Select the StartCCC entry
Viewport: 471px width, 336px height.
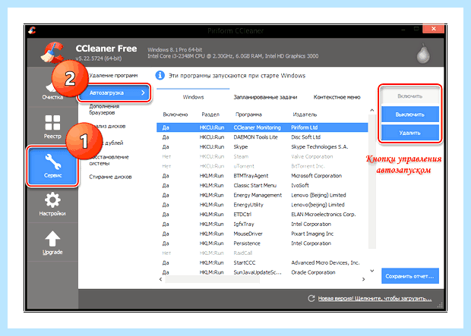(x=262, y=262)
